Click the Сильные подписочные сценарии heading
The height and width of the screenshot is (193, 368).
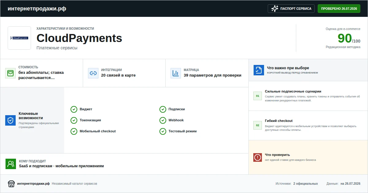click(293, 91)
